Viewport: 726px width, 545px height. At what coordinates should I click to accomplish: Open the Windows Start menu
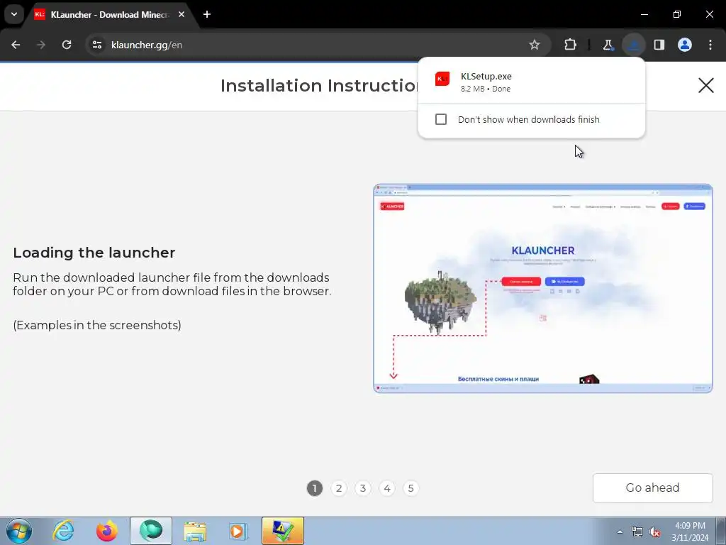tap(19, 531)
